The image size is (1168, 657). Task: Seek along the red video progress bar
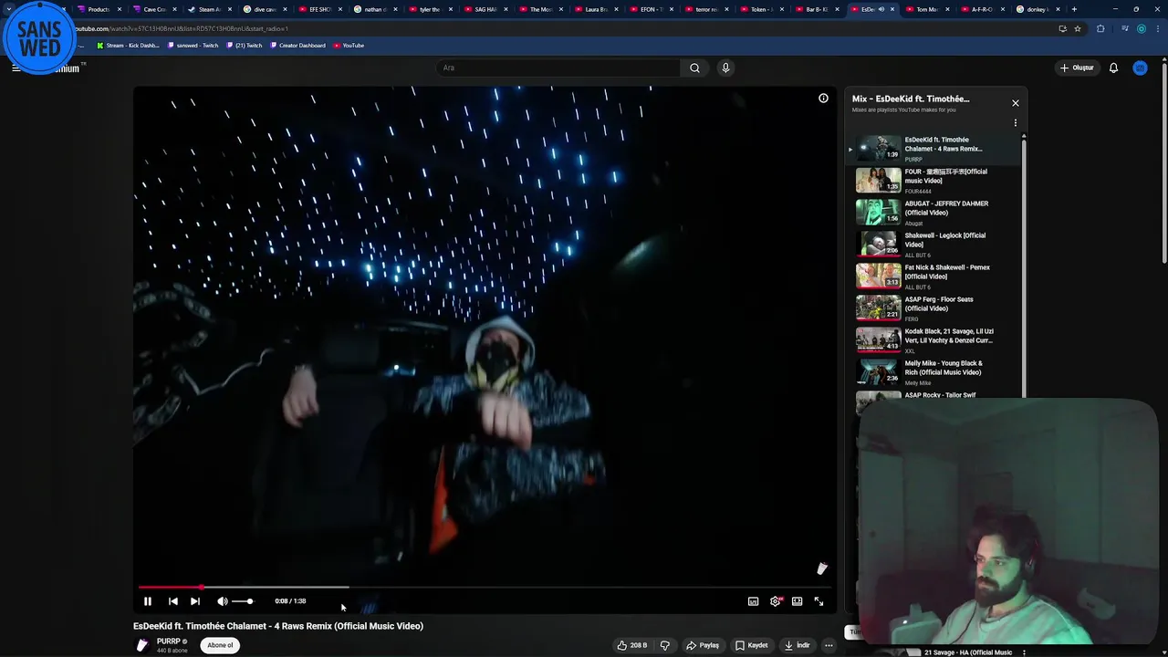pyautogui.click(x=484, y=588)
